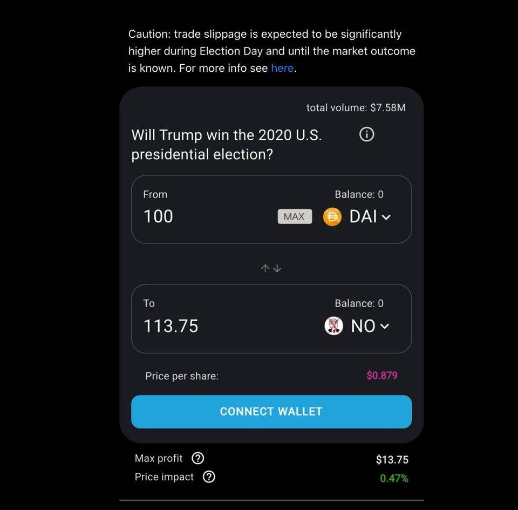
Task: Open the info icon beside the market question
Action: 366,134
